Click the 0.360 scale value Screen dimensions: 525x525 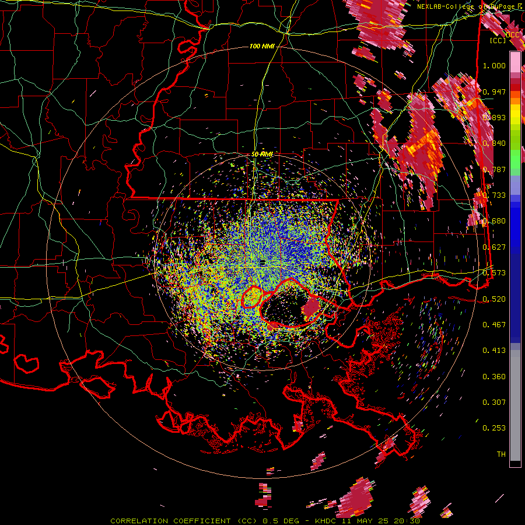pos(494,377)
